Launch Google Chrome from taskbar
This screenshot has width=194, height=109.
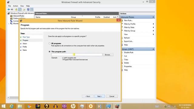[x=29, y=106]
